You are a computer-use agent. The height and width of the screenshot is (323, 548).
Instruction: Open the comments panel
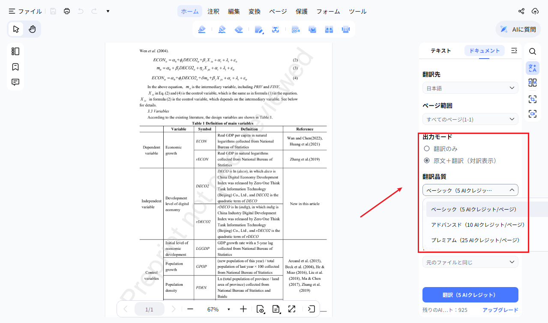coord(15,82)
